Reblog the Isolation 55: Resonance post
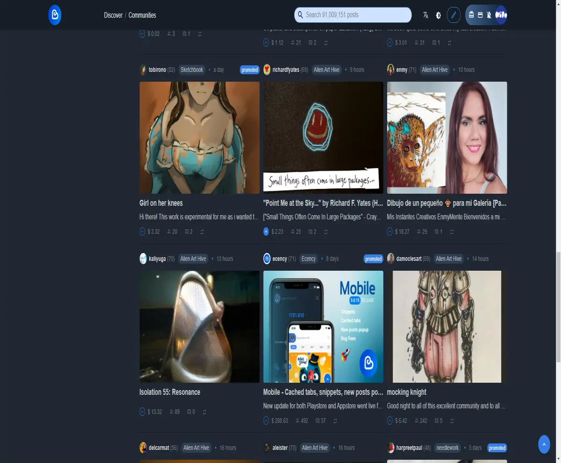This screenshot has width=561, height=463. [x=204, y=412]
